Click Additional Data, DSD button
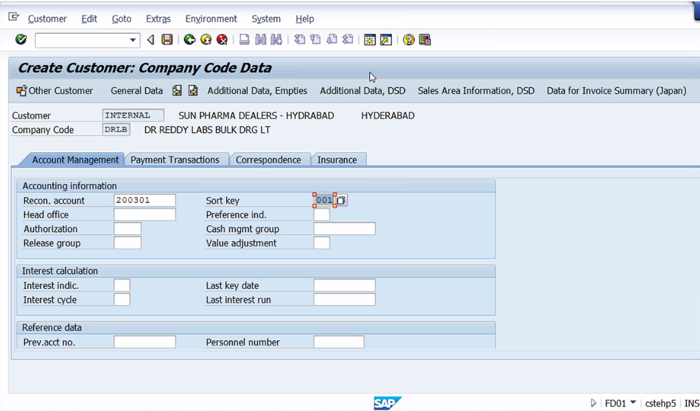The image size is (700, 411). [362, 91]
